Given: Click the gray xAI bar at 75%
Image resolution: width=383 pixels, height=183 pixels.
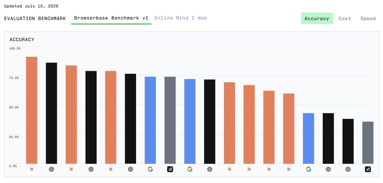Looking at the screenshot, I should pos(170,120).
